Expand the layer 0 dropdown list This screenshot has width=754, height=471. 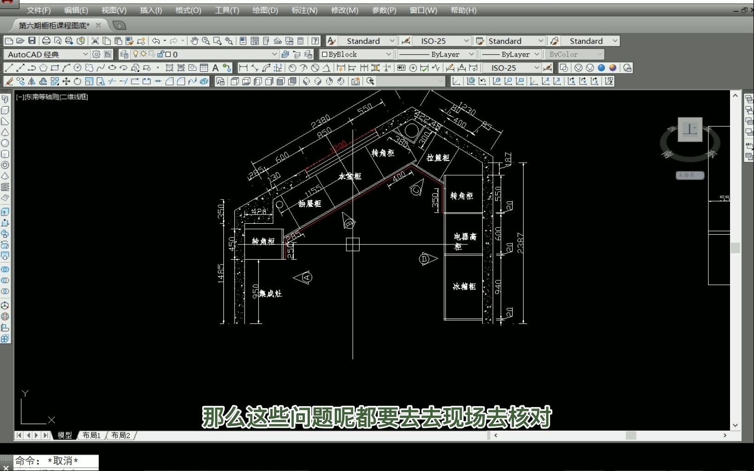pyautogui.click(x=274, y=54)
